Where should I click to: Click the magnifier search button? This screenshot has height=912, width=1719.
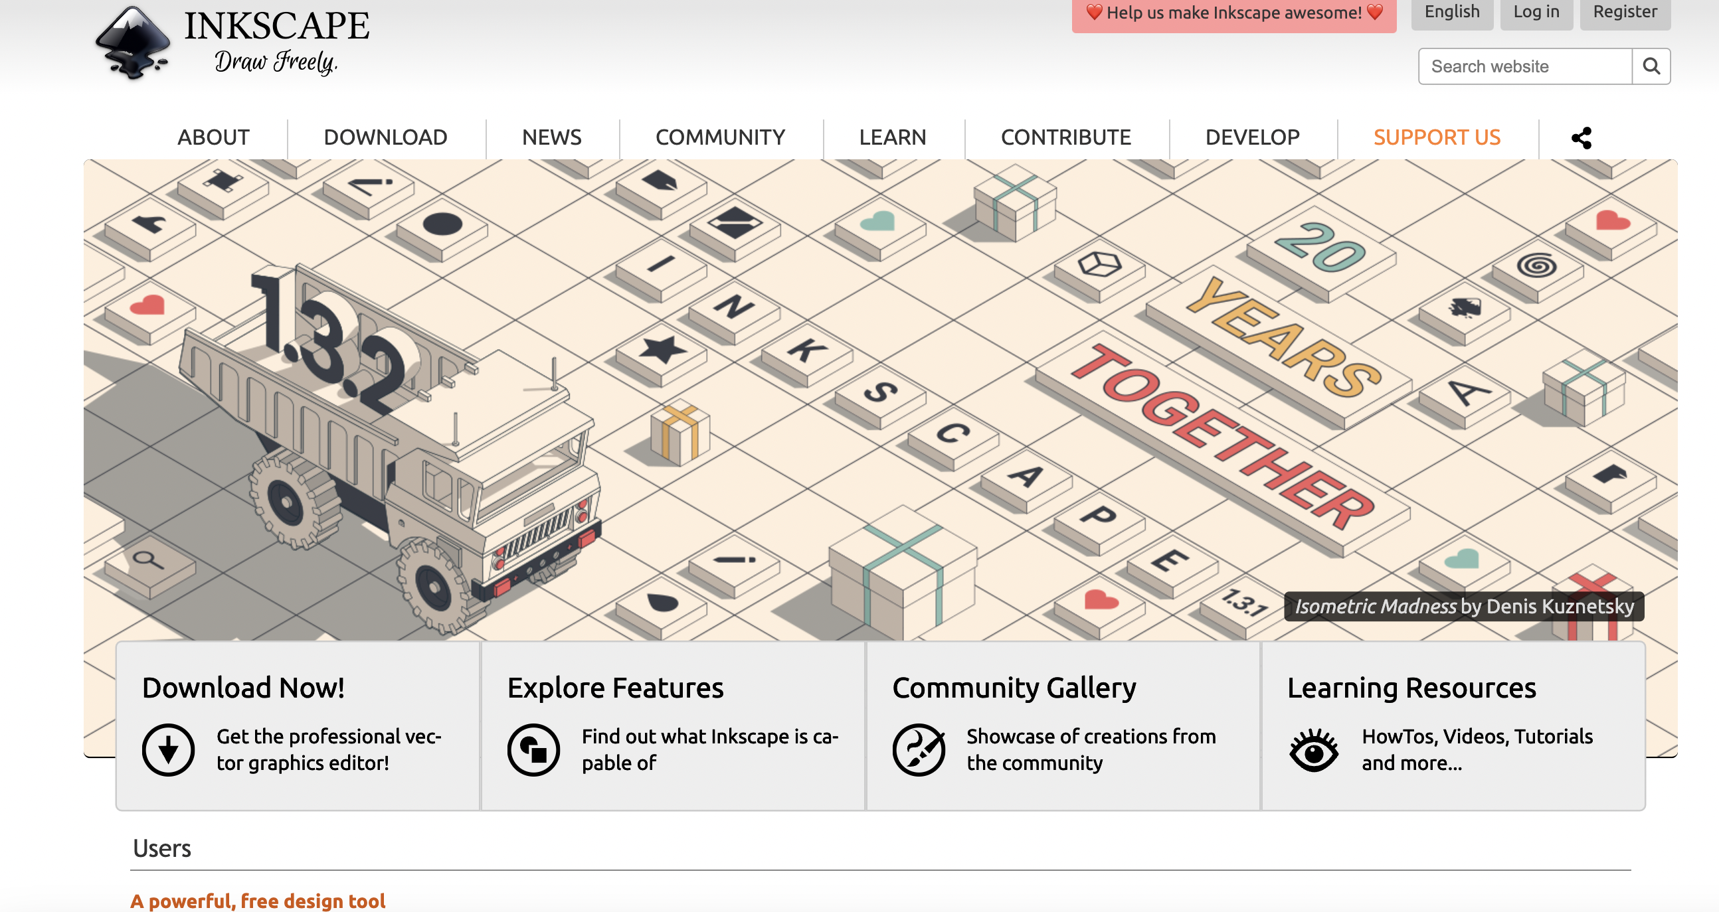click(1651, 66)
